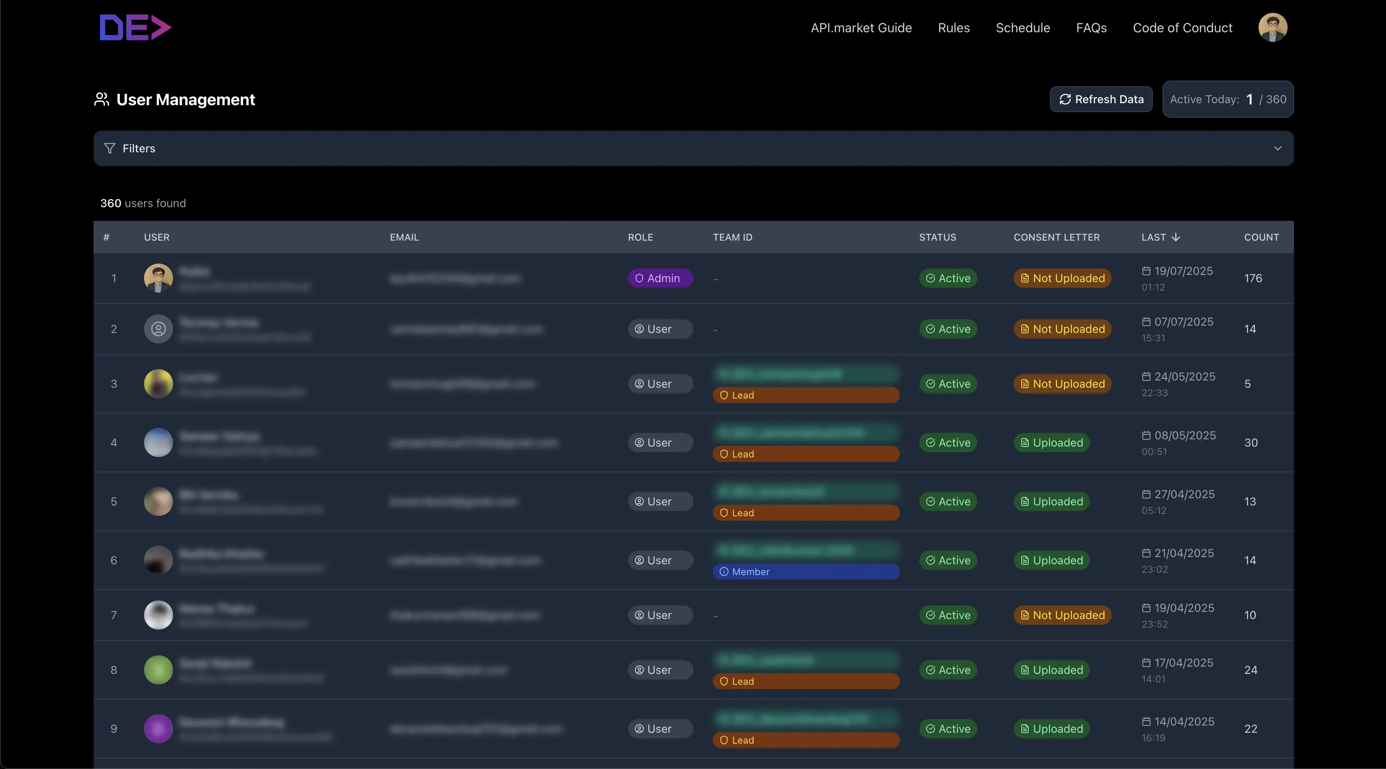1386x769 pixels.
Task: Click the Lead badge in row 3
Action: point(806,395)
